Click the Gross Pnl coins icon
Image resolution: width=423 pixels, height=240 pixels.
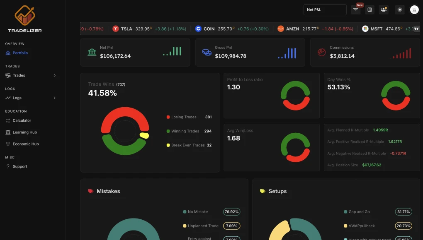(207, 52)
